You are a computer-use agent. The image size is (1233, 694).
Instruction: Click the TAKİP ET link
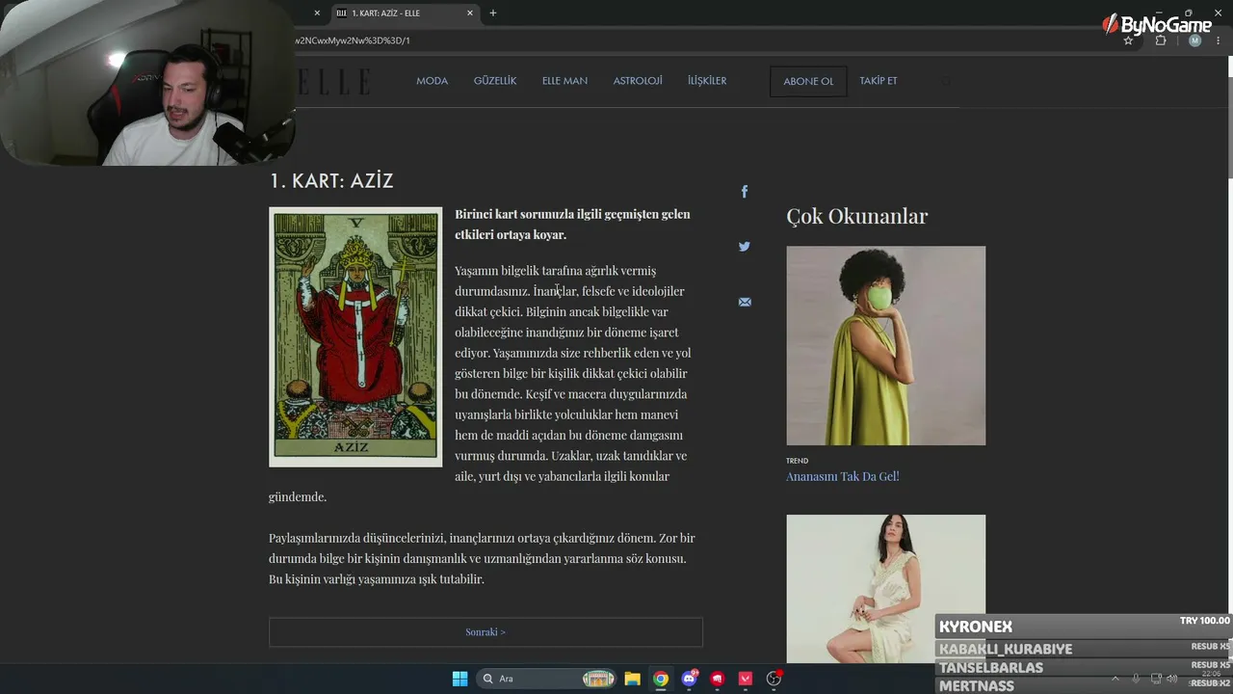pos(879,81)
